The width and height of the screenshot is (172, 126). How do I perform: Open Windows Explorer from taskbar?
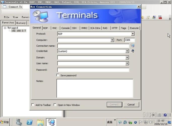(40, 122)
